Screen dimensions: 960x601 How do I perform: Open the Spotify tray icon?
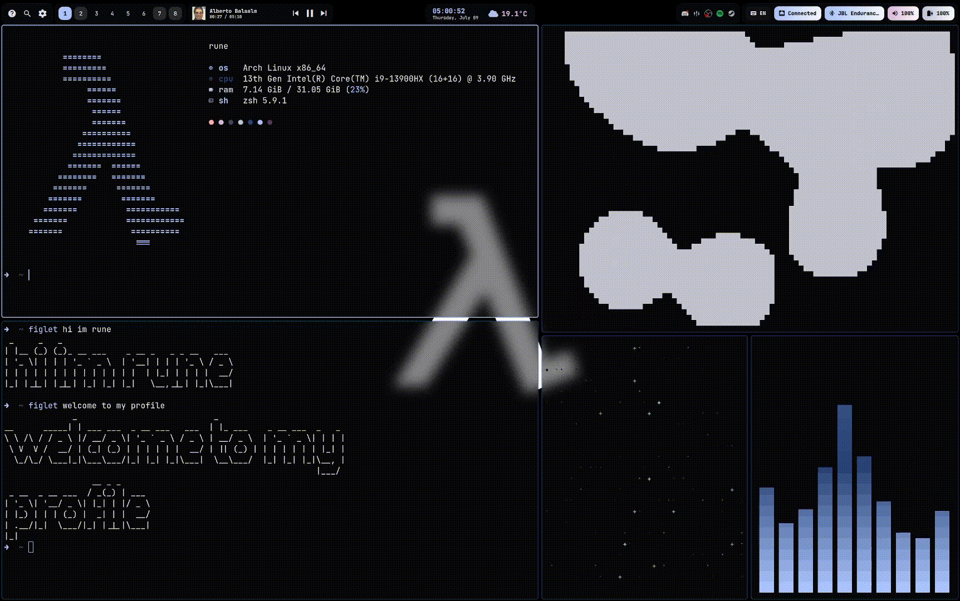720,13
